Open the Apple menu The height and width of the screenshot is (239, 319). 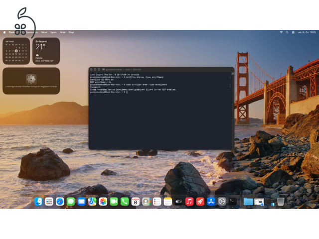click(x=4, y=32)
